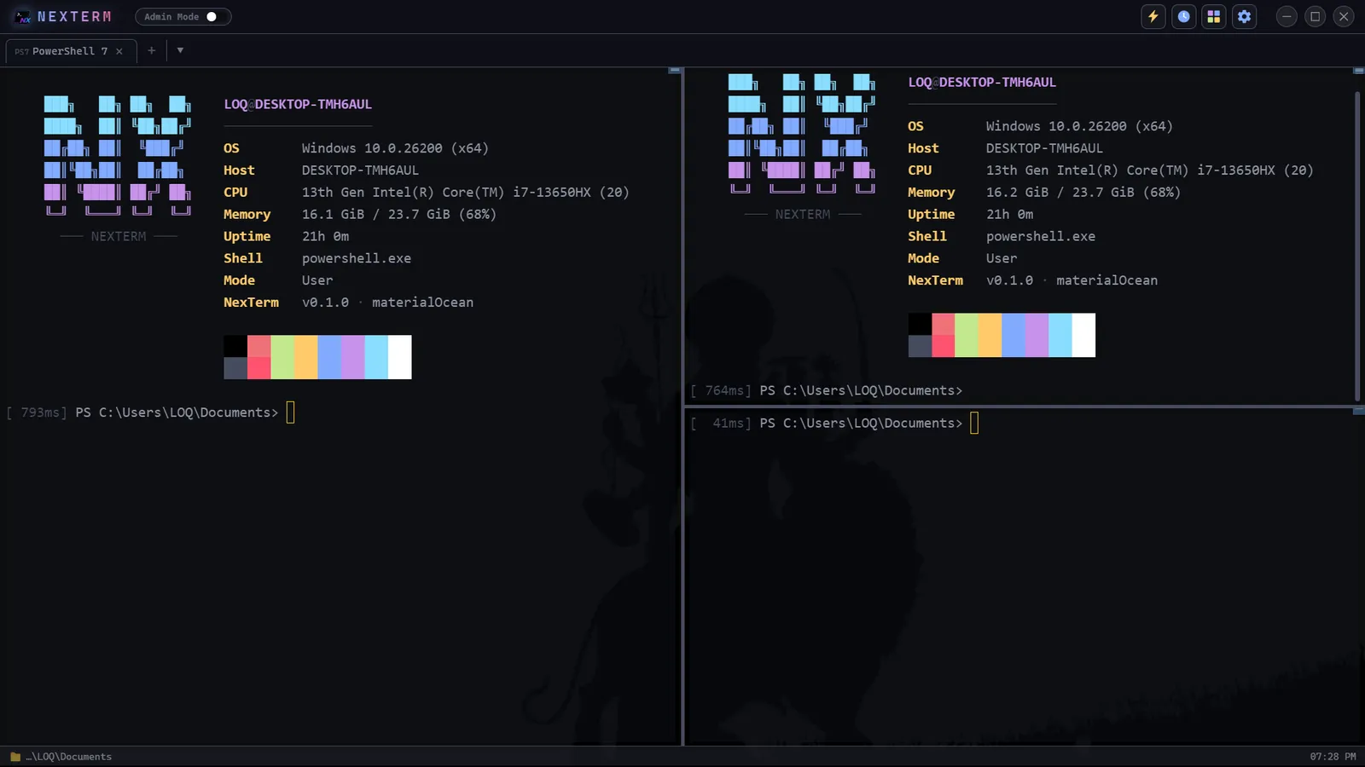Open the four-square layouts grid icon
Image resolution: width=1365 pixels, height=767 pixels.
pyautogui.click(x=1214, y=16)
